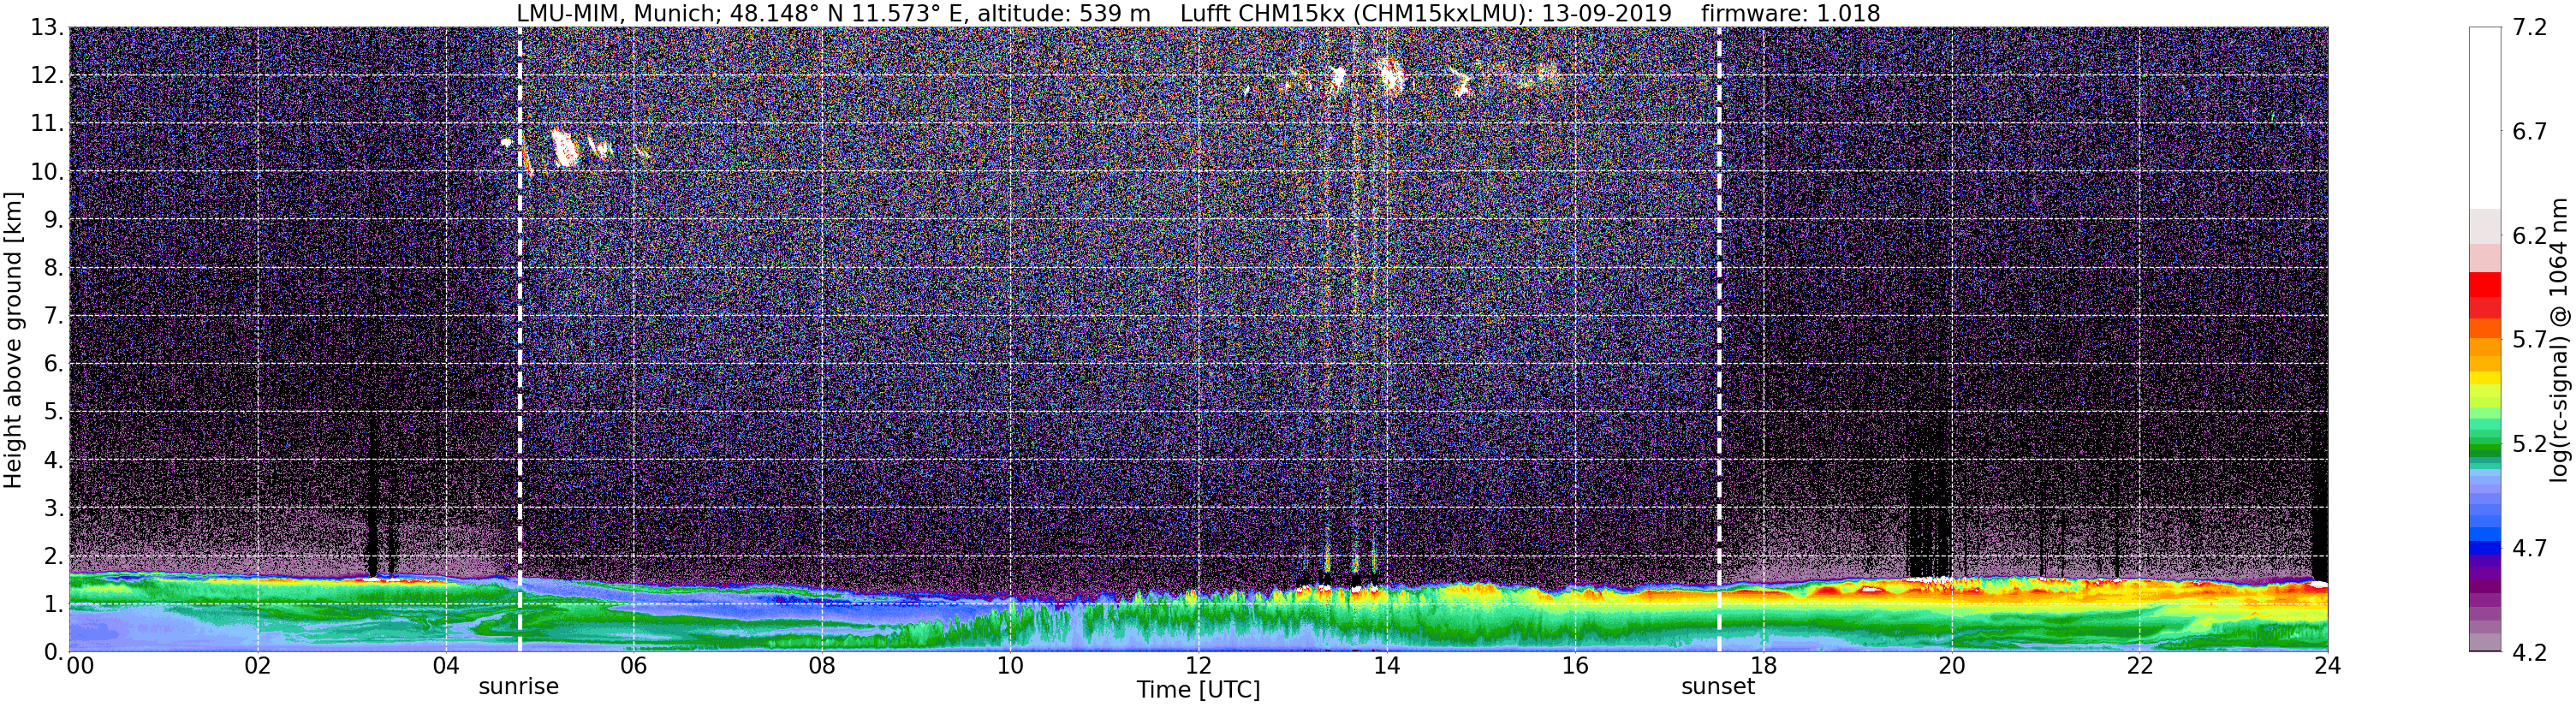Click the x-axis tick label '10'

(x=1010, y=666)
